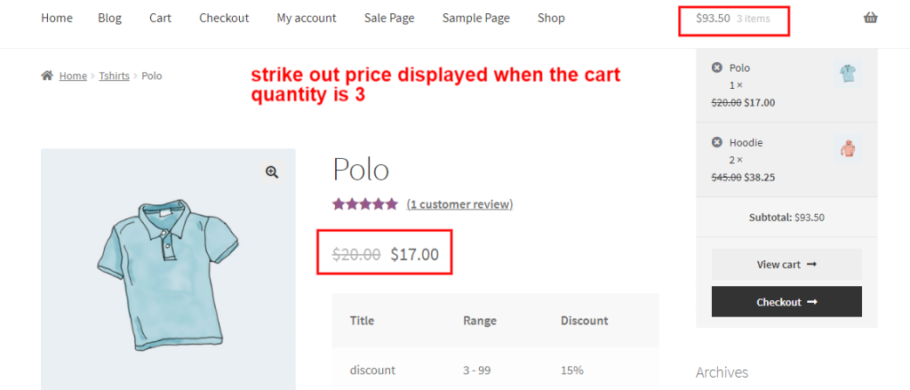The height and width of the screenshot is (390, 910).
Task: Remove Polo from the mini cart
Action: (x=716, y=68)
